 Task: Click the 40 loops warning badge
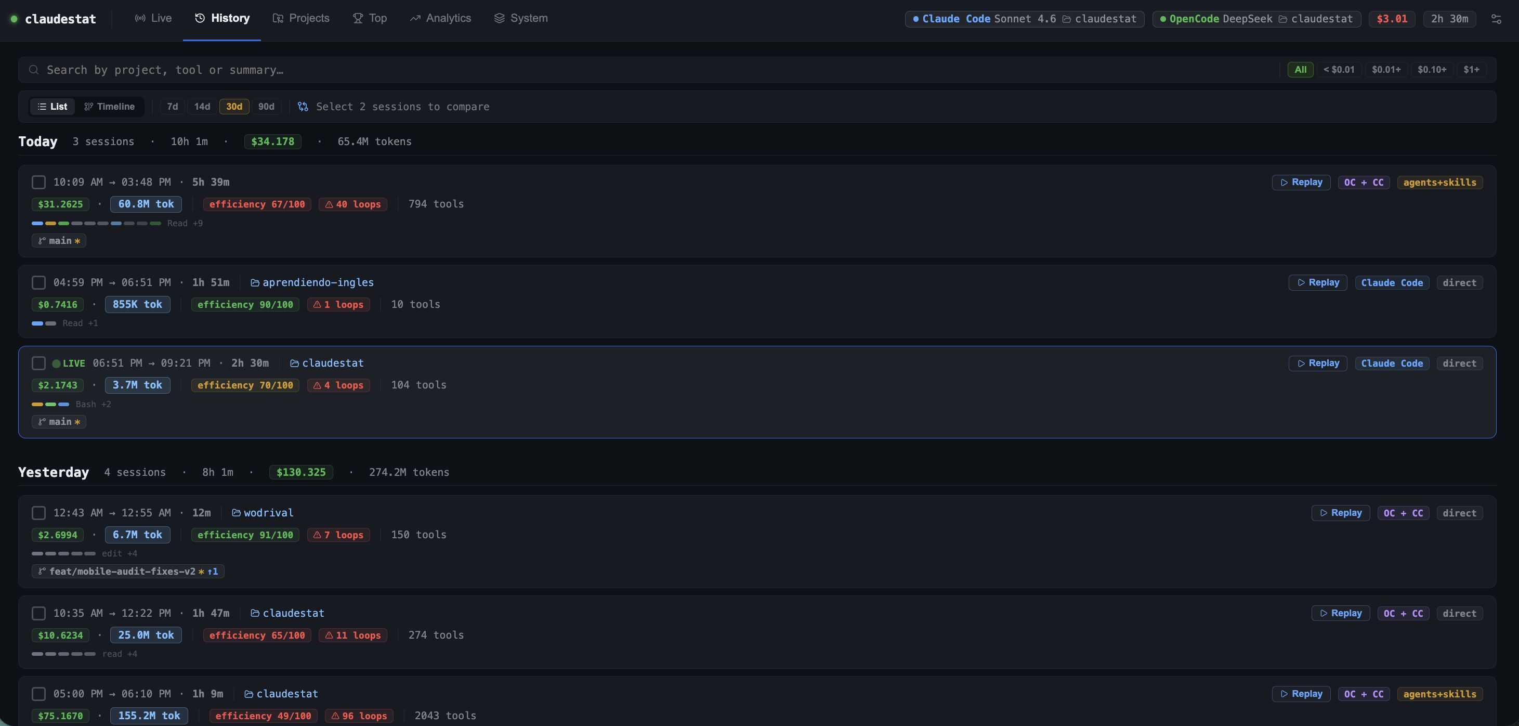tap(352, 204)
